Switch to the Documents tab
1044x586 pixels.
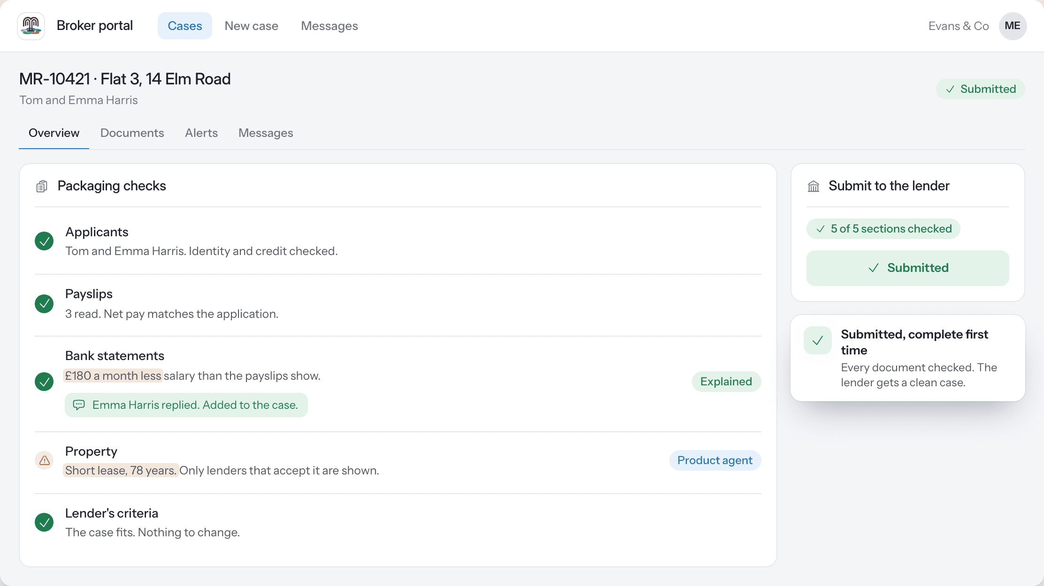point(132,133)
